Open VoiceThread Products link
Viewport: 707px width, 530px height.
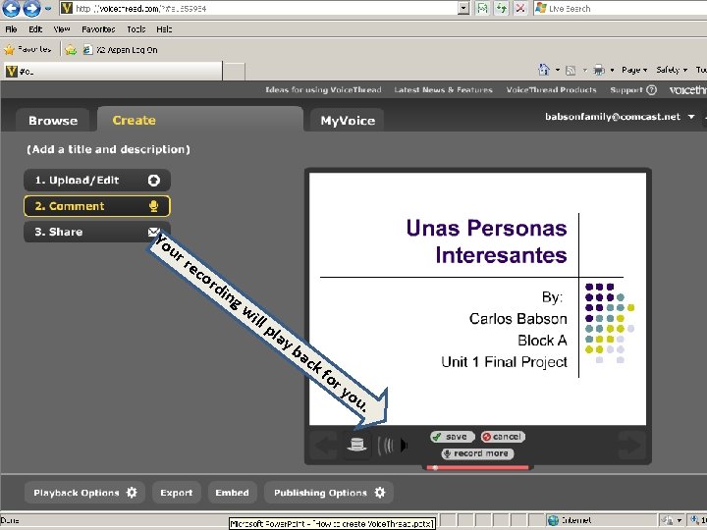pyautogui.click(x=551, y=89)
